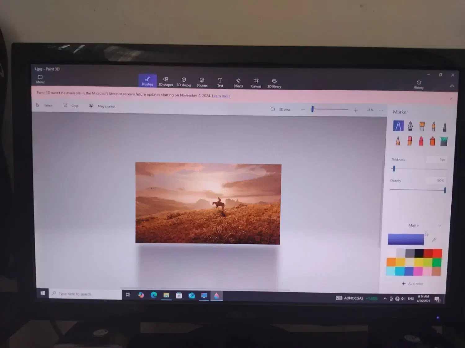Follow the Learn more link
The height and width of the screenshot is (348, 465).
tap(221, 96)
